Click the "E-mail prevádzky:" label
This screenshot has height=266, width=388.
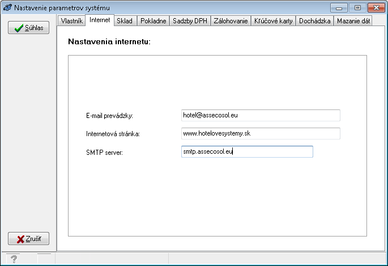tap(110, 116)
